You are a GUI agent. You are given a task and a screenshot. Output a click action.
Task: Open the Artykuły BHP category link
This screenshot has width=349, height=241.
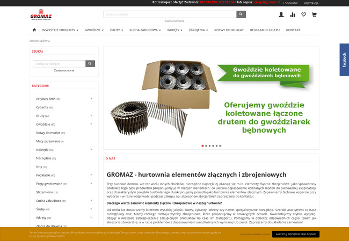[48, 99]
